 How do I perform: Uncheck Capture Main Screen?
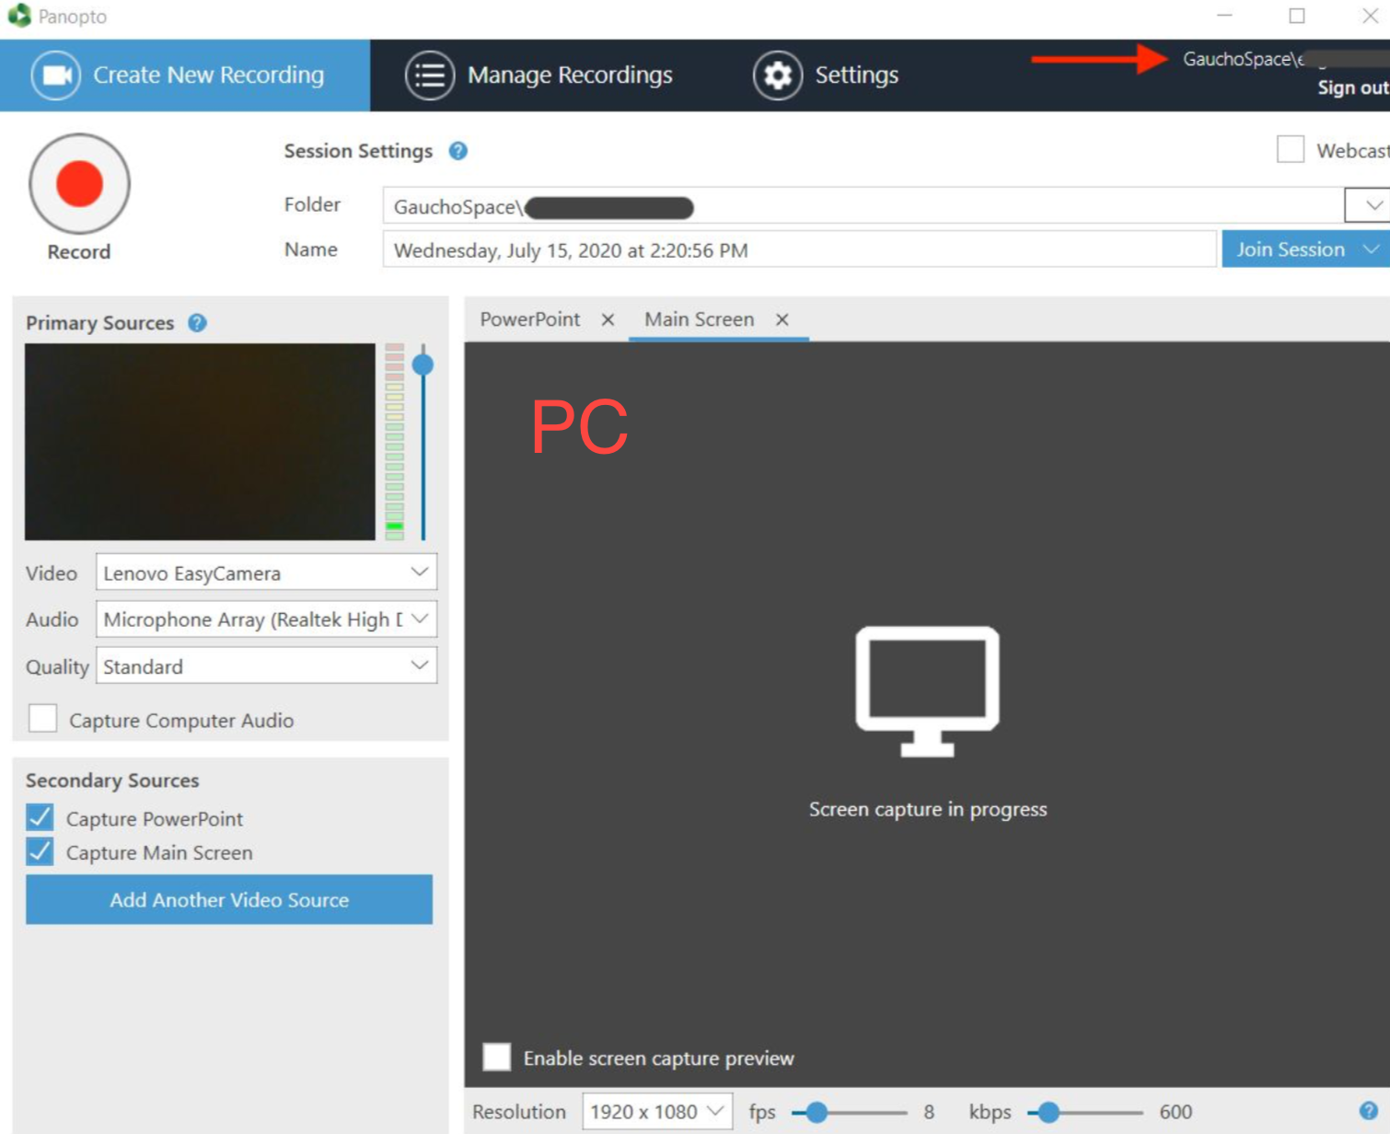click(40, 851)
